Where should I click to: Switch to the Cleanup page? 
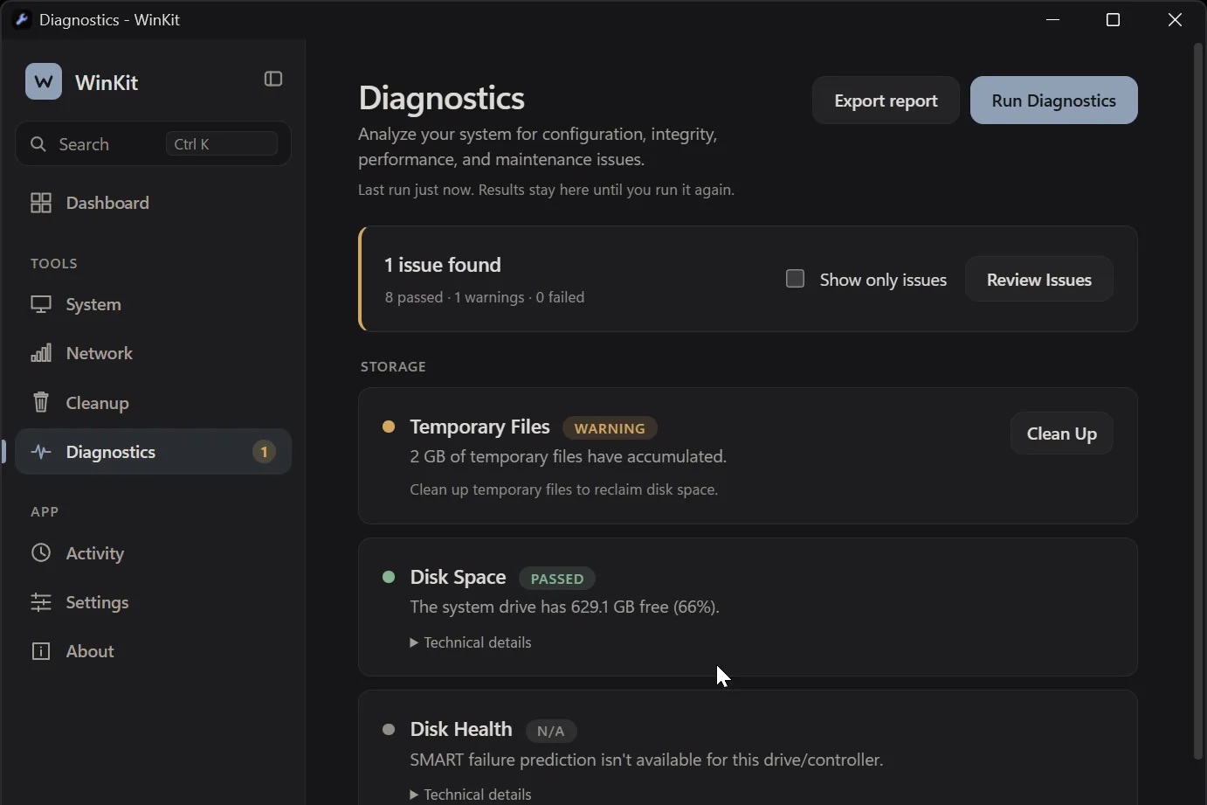coord(153,403)
